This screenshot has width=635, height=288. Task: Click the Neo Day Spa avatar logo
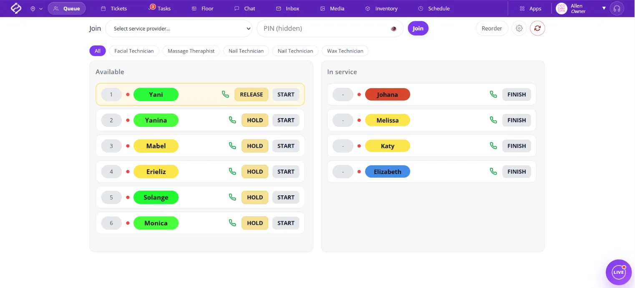(x=562, y=8)
